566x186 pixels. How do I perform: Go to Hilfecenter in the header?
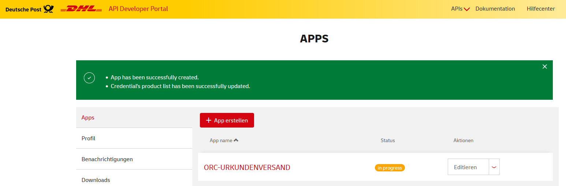tap(540, 9)
